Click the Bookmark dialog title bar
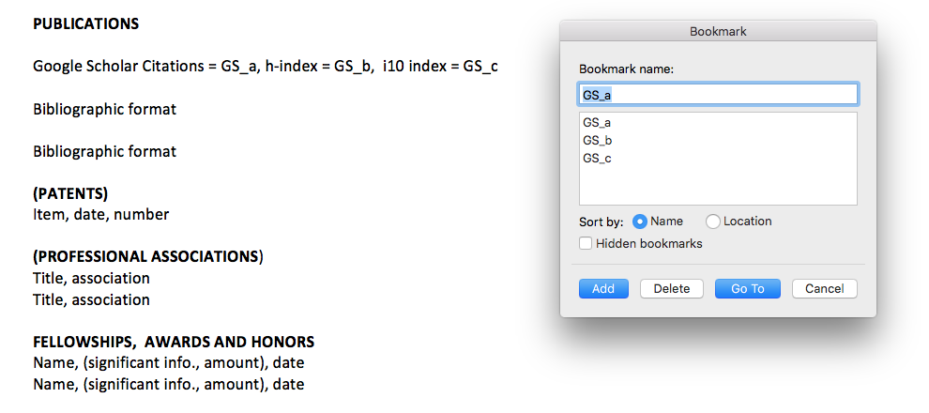Screen dimensions: 929x413 718,31
